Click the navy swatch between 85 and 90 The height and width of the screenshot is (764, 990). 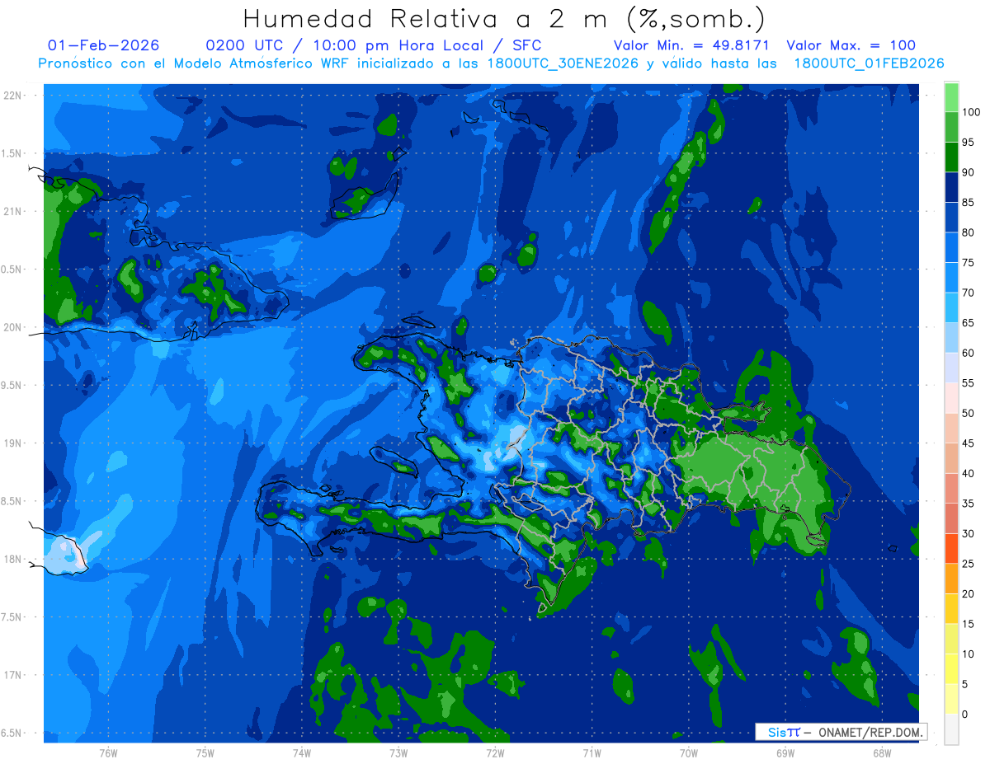point(951,187)
